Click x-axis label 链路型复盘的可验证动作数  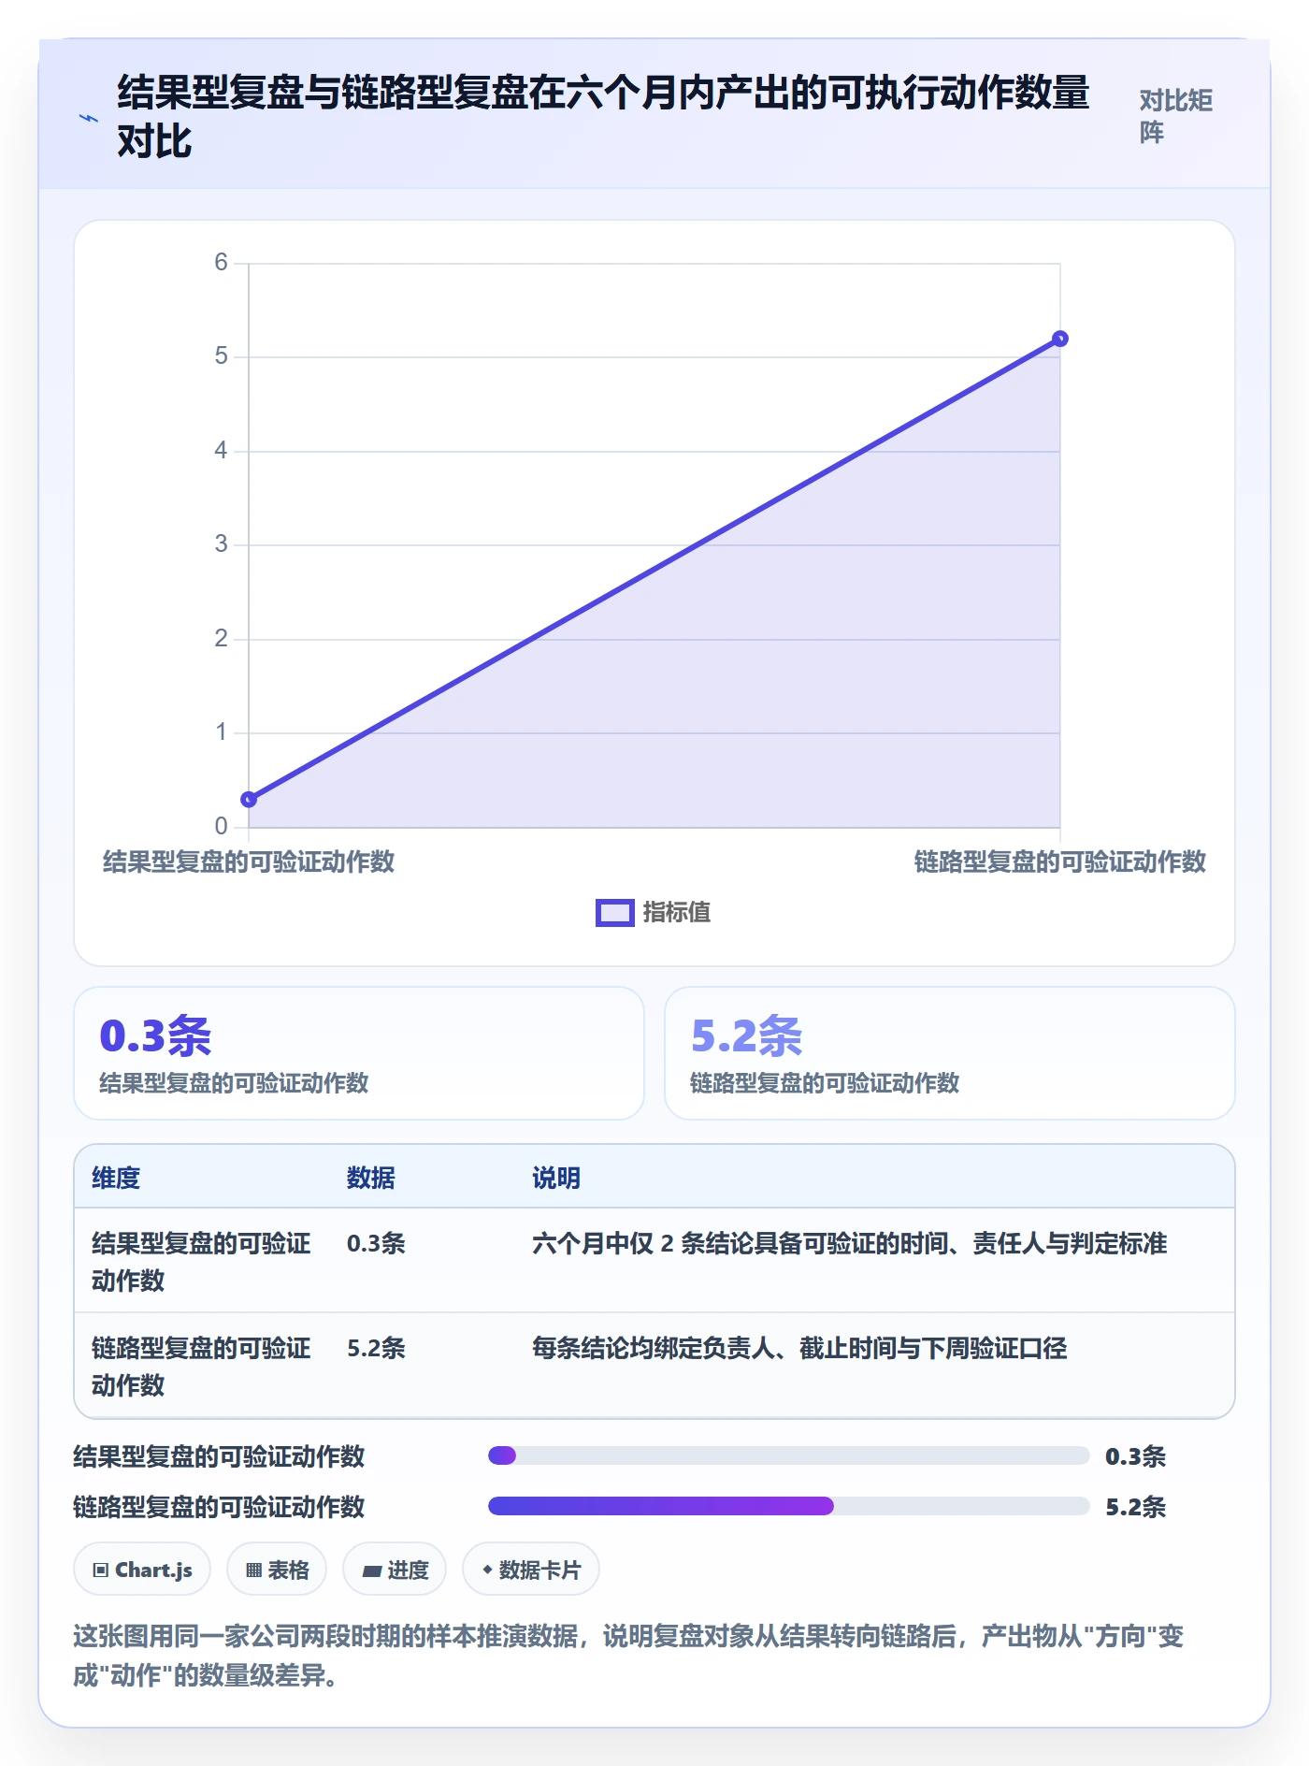click(x=1060, y=861)
